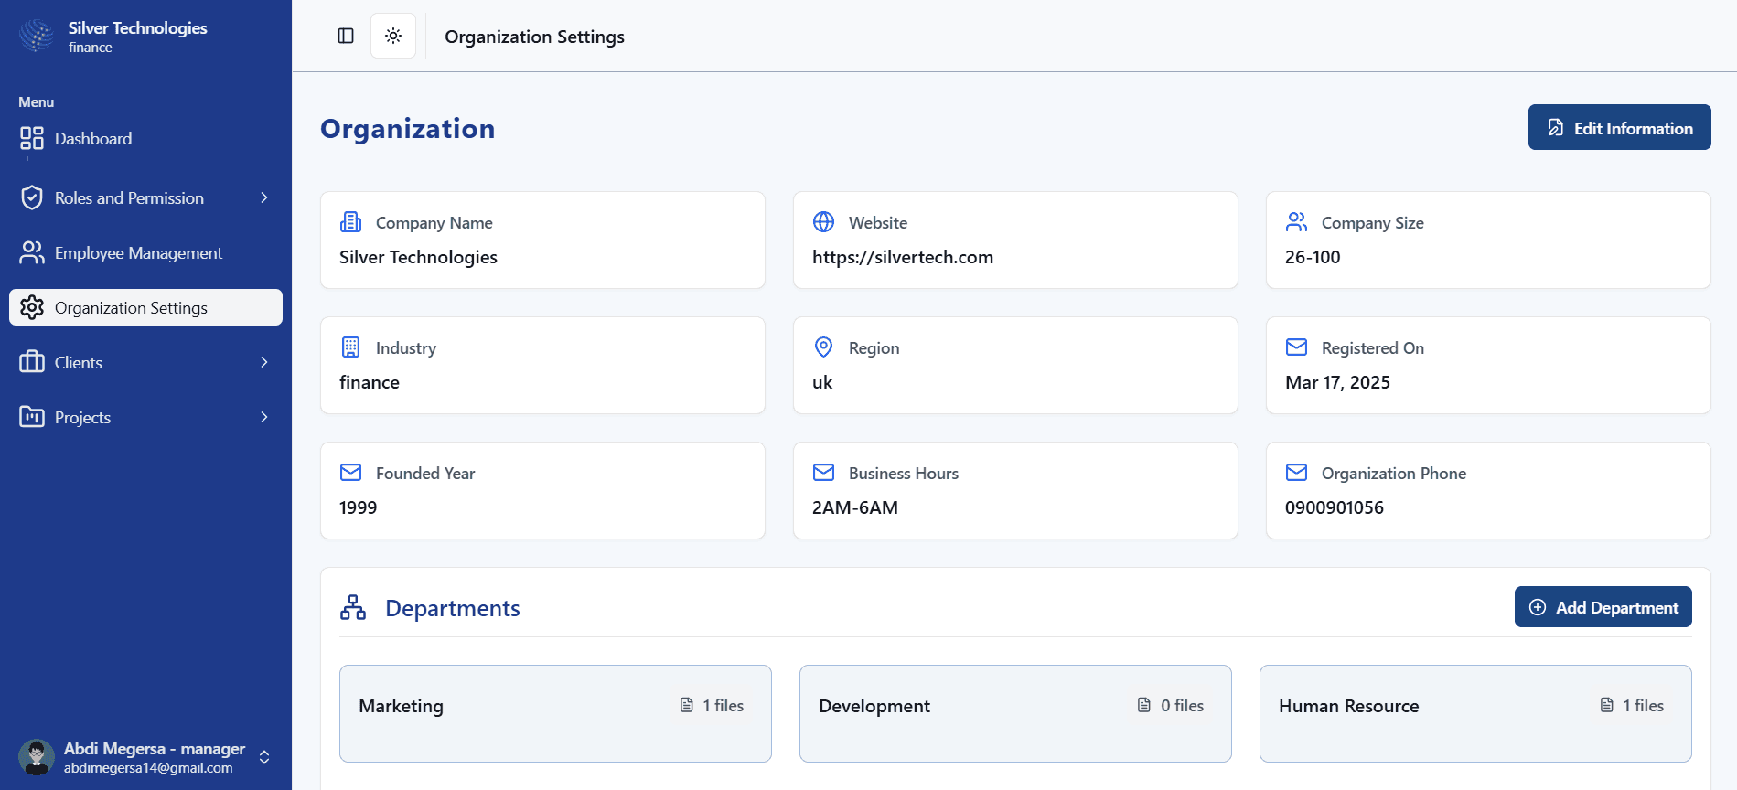Click the Abdi Megersa avatar picture
This screenshot has width=1737, height=790.
[37, 757]
